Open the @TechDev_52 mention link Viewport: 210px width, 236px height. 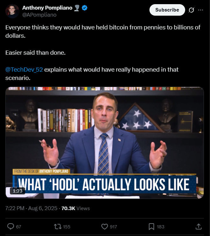(x=24, y=69)
